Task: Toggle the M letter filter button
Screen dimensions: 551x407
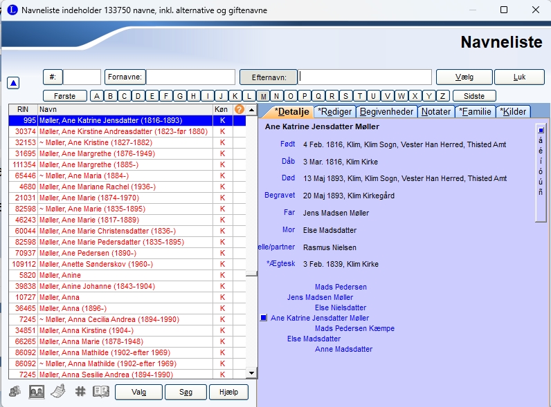Action: pos(263,96)
